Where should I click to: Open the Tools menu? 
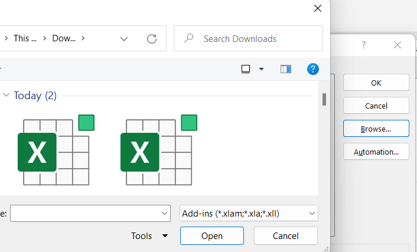click(x=149, y=236)
